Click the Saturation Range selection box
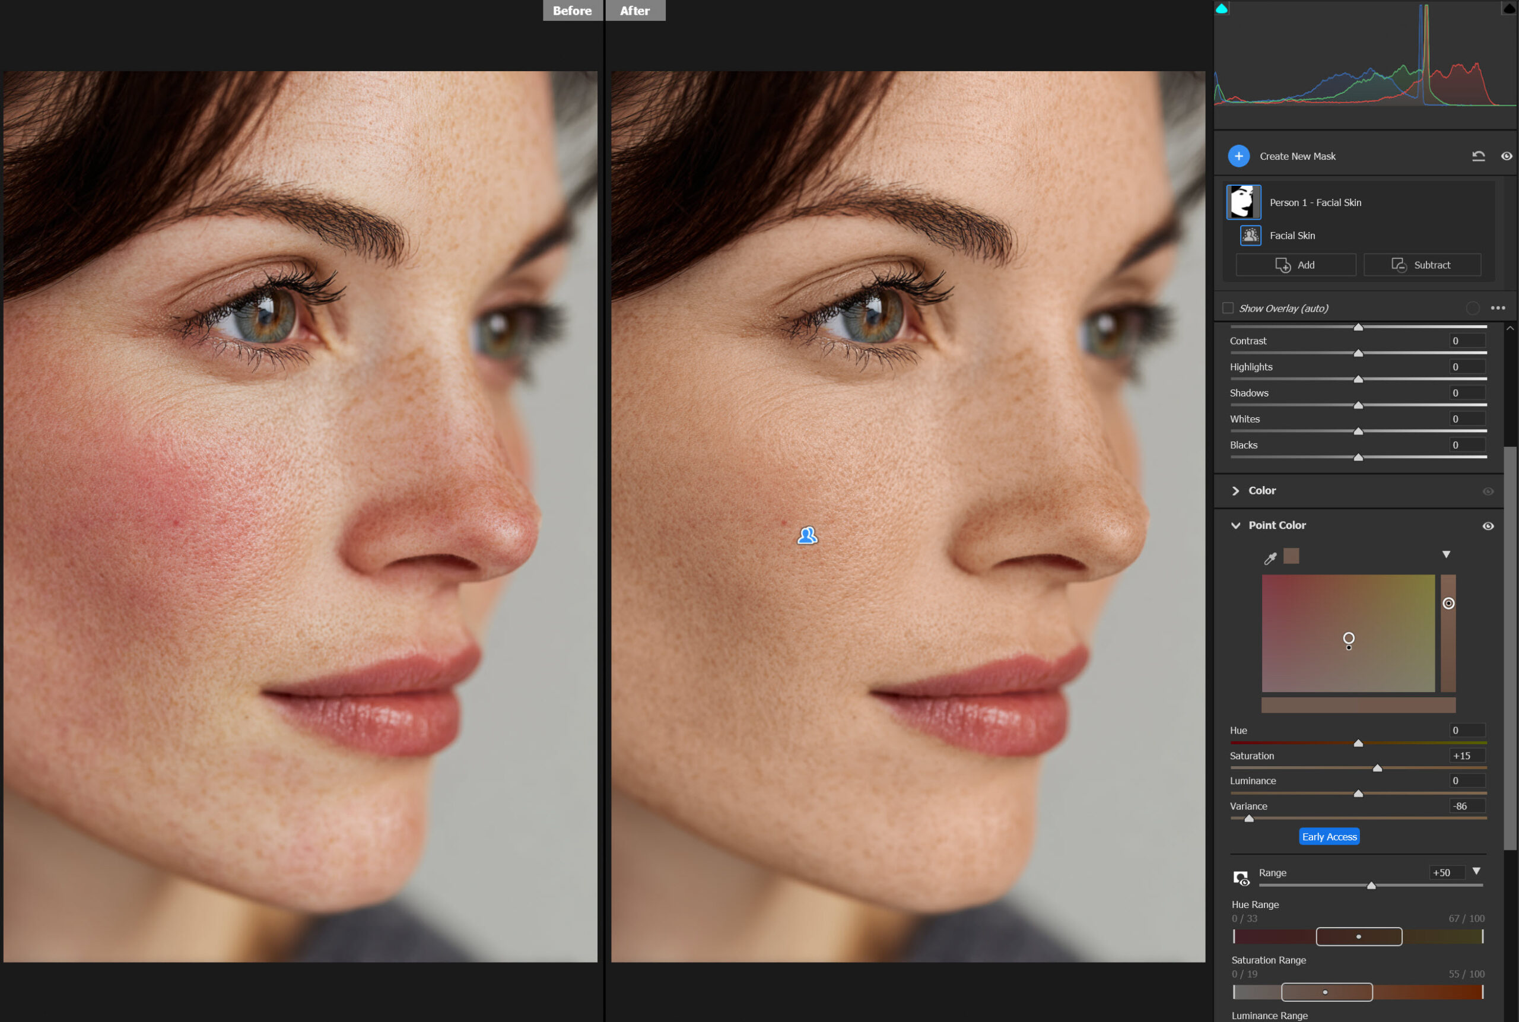Viewport: 1519px width, 1022px height. pyautogui.click(x=1327, y=991)
